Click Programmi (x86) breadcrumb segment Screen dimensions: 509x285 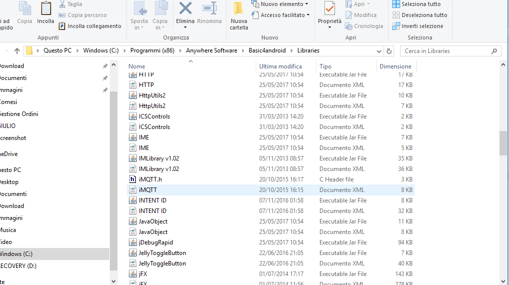click(152, 51)
